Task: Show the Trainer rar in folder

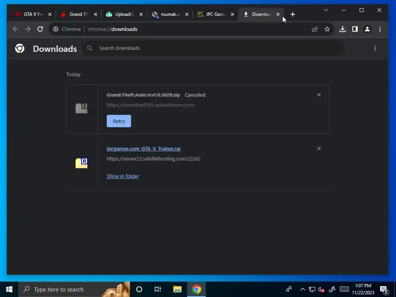Action: 123,176
